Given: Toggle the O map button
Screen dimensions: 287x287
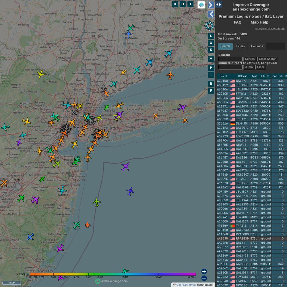Looking at the screenshot, I should point(211,43).
